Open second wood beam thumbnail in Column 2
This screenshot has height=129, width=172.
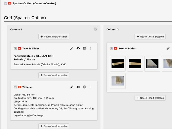[135, 64]
